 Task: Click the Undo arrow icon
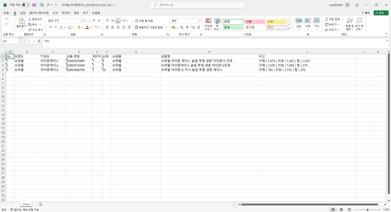point(7,19)
